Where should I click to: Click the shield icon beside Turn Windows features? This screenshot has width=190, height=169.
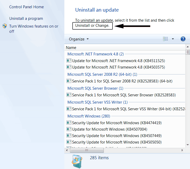[x=5, y=26]
